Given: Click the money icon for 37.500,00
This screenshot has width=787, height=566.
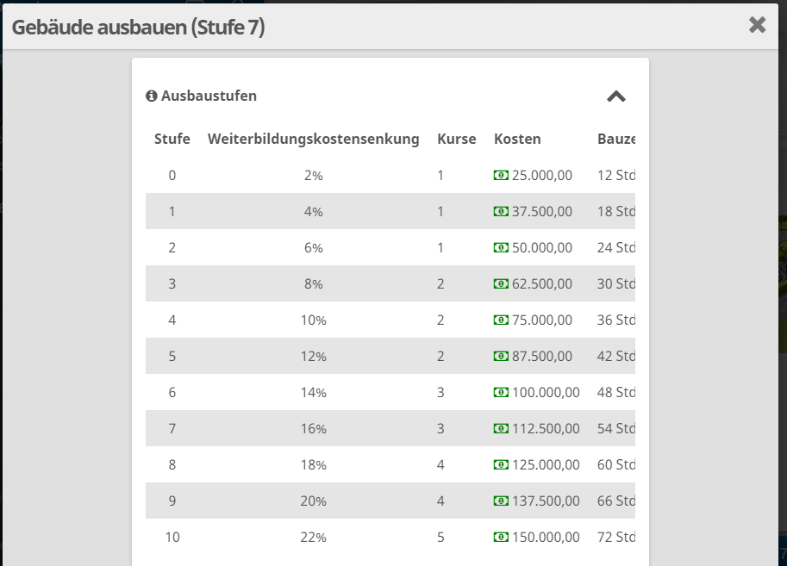Looking at the screenshot, I should (501, 211).
